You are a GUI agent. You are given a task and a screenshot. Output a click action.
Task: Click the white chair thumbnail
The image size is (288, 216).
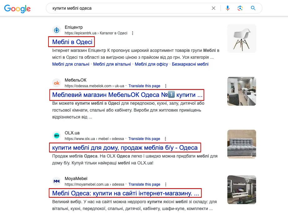point(242,38)
